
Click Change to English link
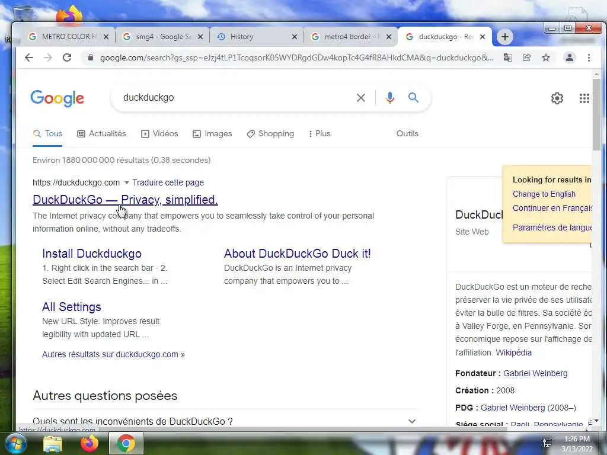(544, 194)
